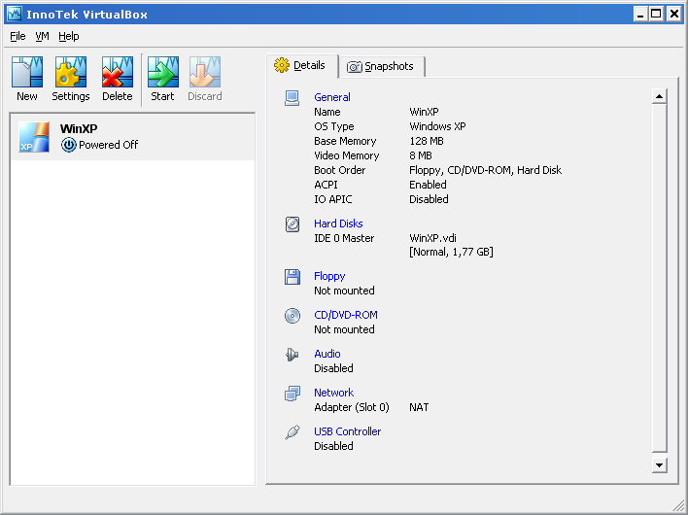The width and height of the screenshot is (688, 515).
Task: Select the WinXP machine name in list
Action: pyautogui.click(x=79, y=128)
